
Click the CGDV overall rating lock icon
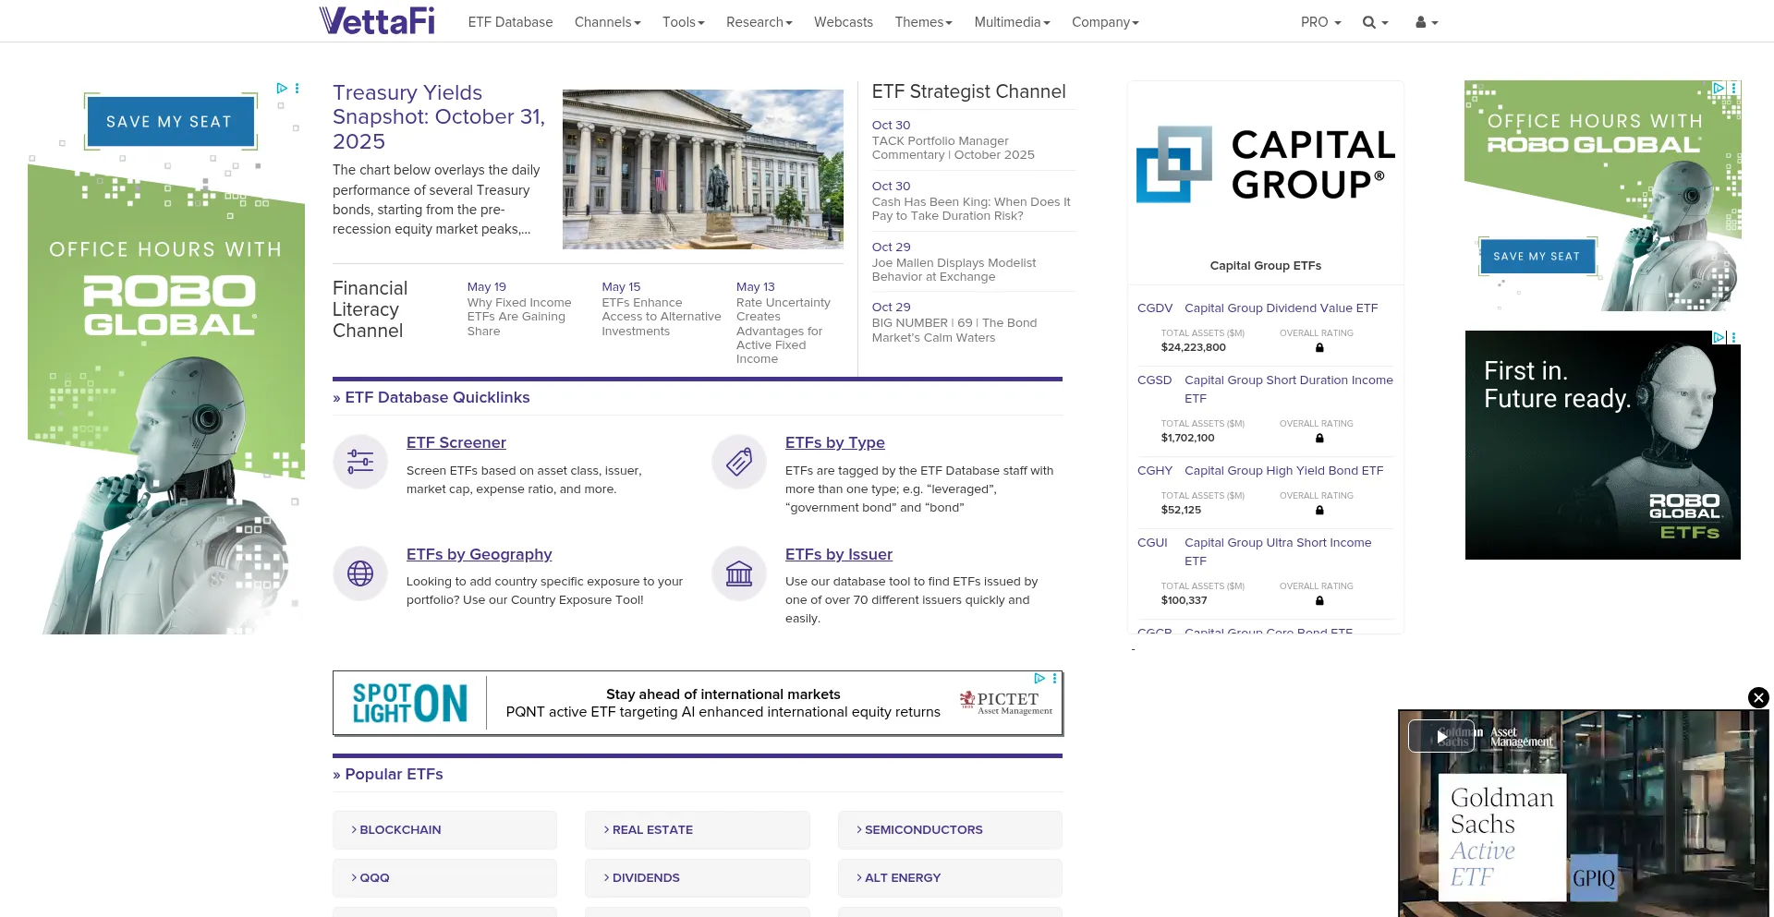pyautogui.click(x=1319, y=348)
